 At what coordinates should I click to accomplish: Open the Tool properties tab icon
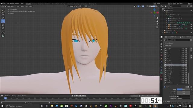point(161,40)
